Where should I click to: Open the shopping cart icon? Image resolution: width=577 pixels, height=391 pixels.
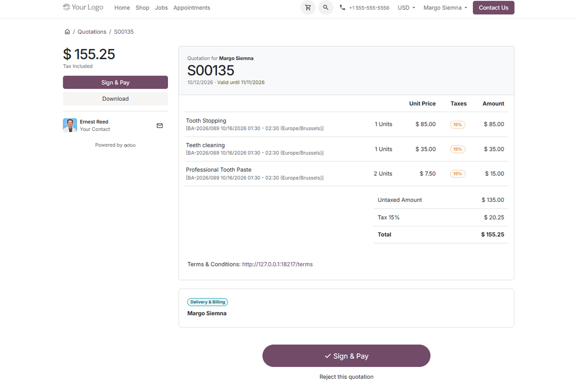[x=308, y=7]
